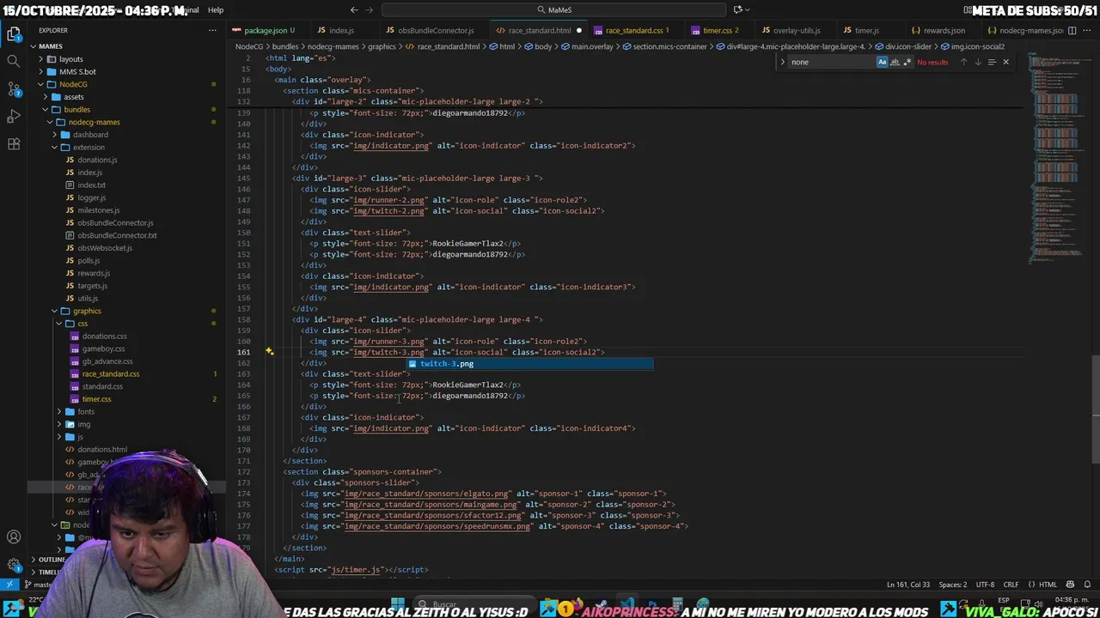Click the Copilot status icon in the status bar
1100x618 pixels.
1069,585
